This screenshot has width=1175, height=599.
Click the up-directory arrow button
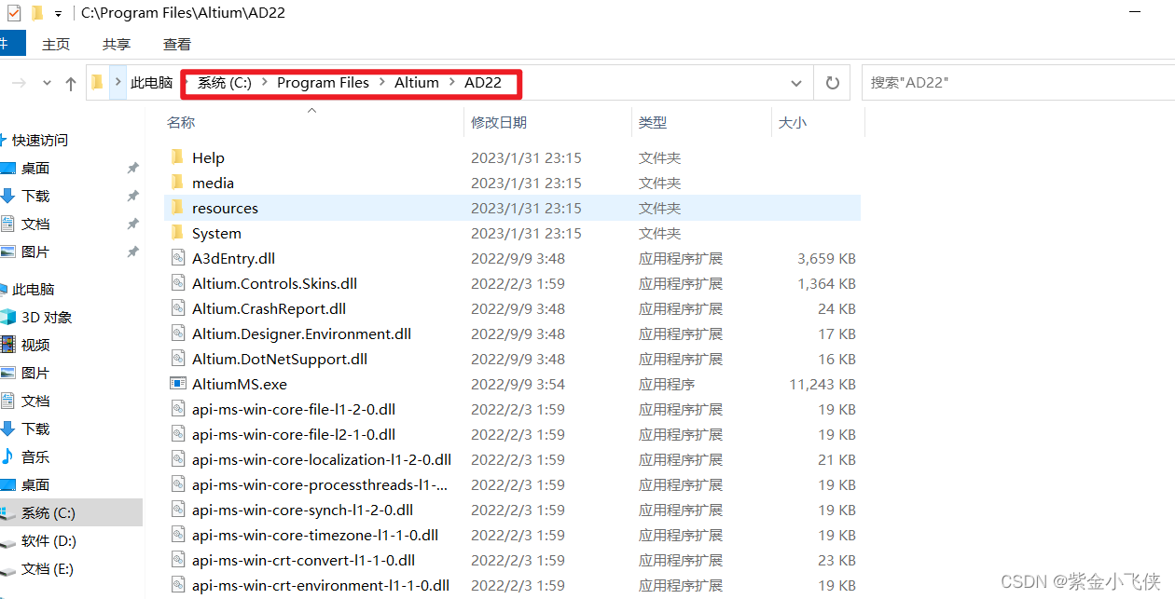(x=71, y=84)
